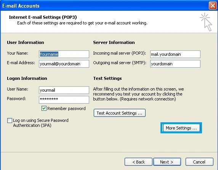The image size is (218, 170).
Task: Edit the Outgoing mail server (SMTP) field
Action: click(x=175, y=64)
